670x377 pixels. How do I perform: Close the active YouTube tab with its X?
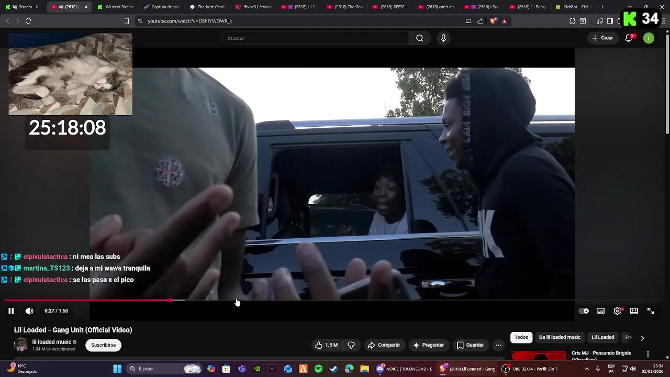click(86, 7)
